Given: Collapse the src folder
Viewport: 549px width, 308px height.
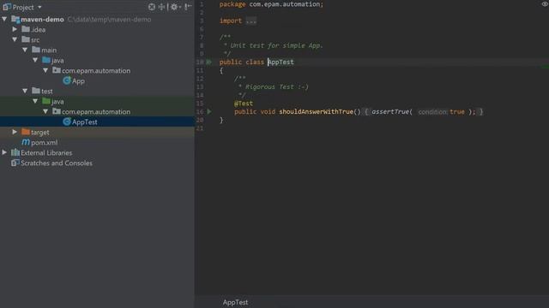Looking at the screenshot, I should point(15,39).
